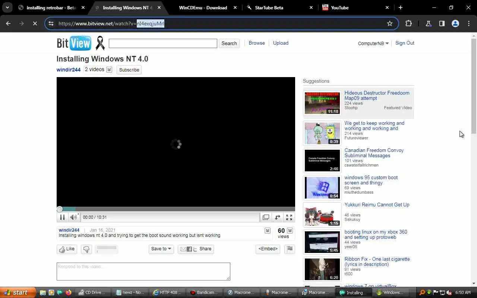Expand the video description chevron

[267, 231]
